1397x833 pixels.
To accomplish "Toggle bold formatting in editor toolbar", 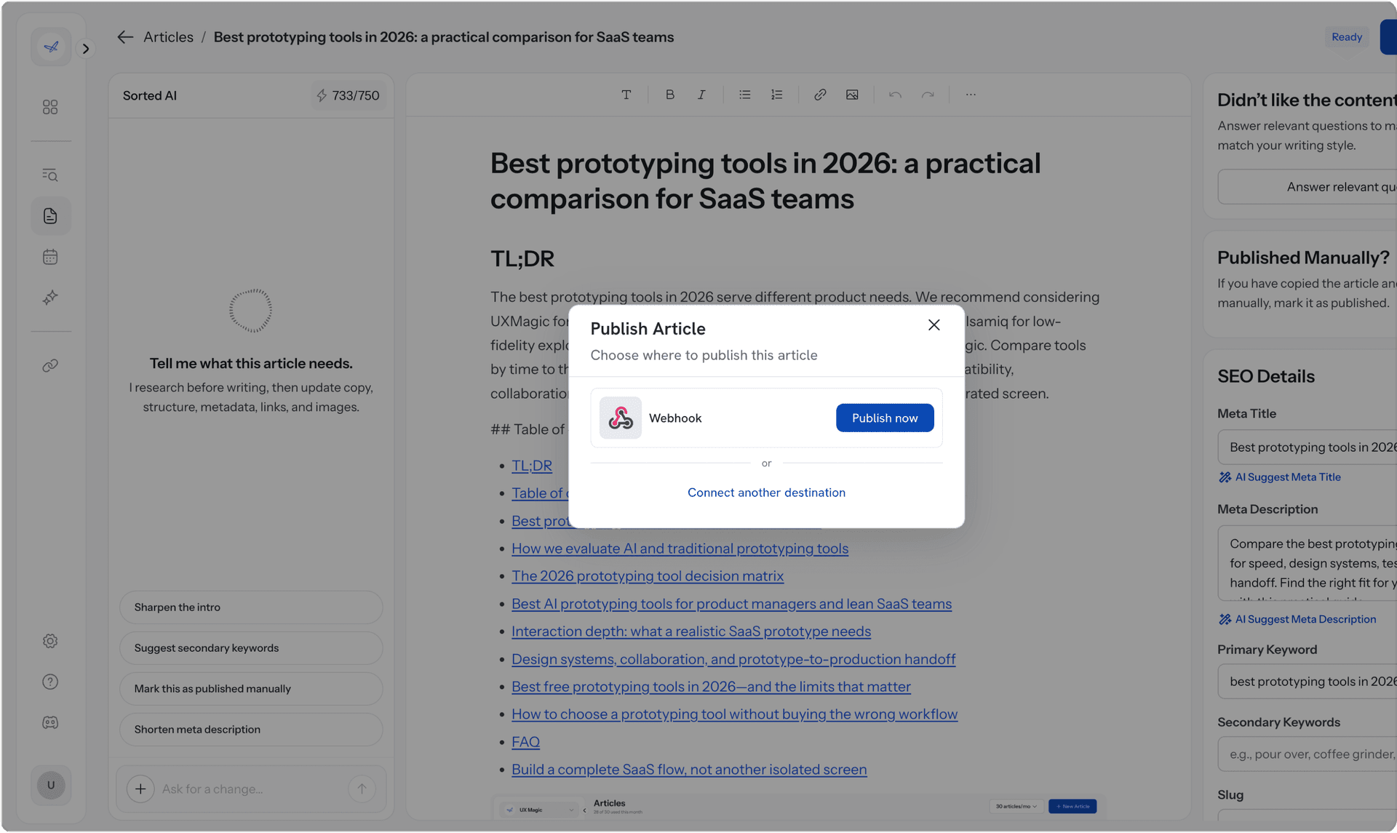I will point(669,95).
